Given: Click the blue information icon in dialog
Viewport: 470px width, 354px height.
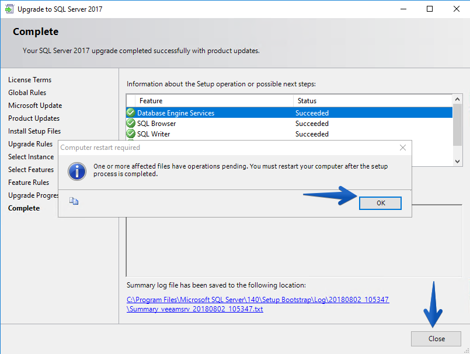Looking at the screenshot, I should pos(77,171).
